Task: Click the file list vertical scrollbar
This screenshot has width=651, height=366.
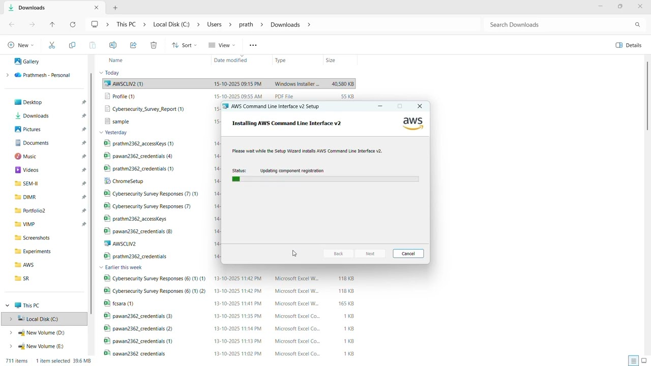Action: (647, 96)
